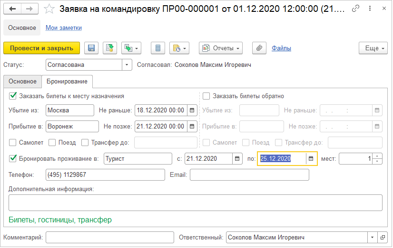Check the enabled Поезд checkbox
Viewport: 393px width, 248px height.
(x=52, y=143)
